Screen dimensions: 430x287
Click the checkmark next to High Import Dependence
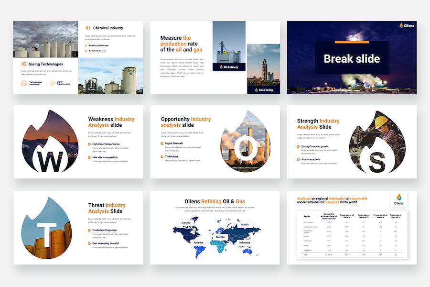click(x=89, y=144)
